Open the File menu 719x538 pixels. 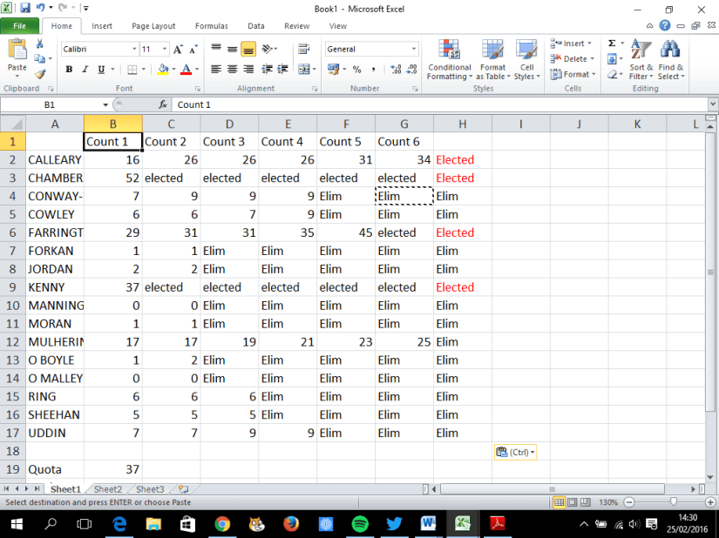coord(19,25)
